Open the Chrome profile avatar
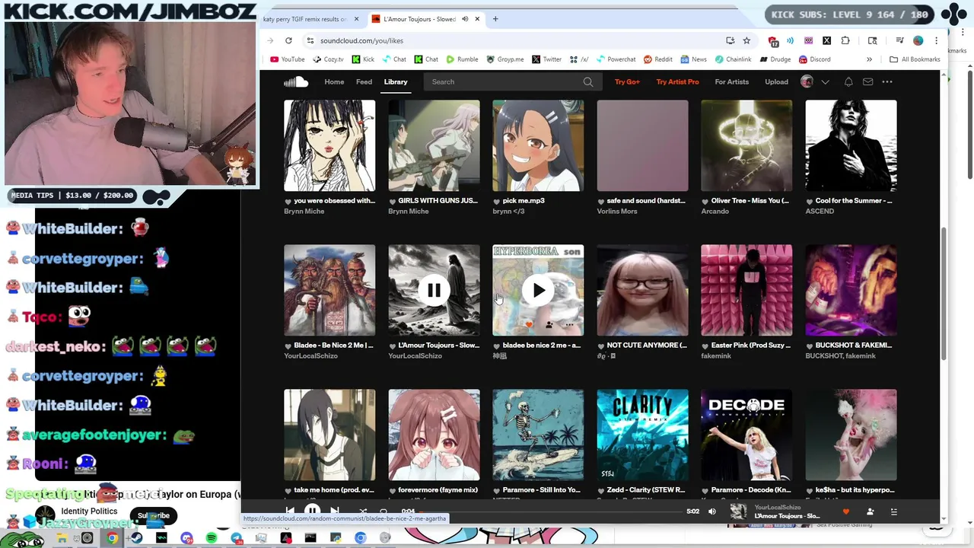 tap(918, 40)
